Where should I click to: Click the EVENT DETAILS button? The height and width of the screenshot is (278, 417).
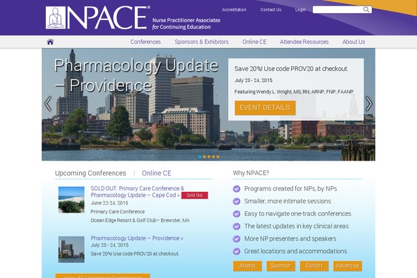pyautogui.click(x=265, y=108)
